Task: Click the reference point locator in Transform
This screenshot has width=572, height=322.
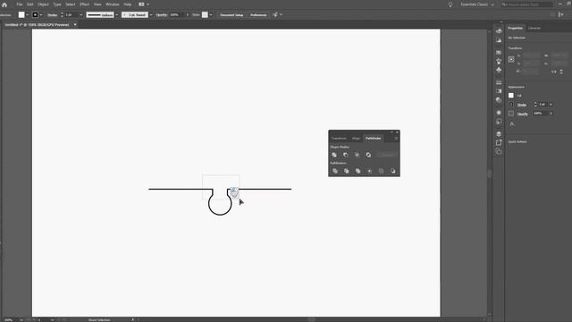Action: (511, 60)
